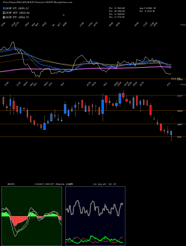The height and width of the screenshot is (246, 186).
Task: Click the 1007 price axis label
Action: pos(180,124)
